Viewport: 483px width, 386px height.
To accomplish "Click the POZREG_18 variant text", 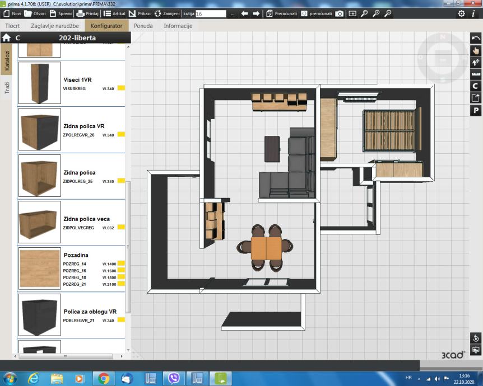I will click(75, 277).
